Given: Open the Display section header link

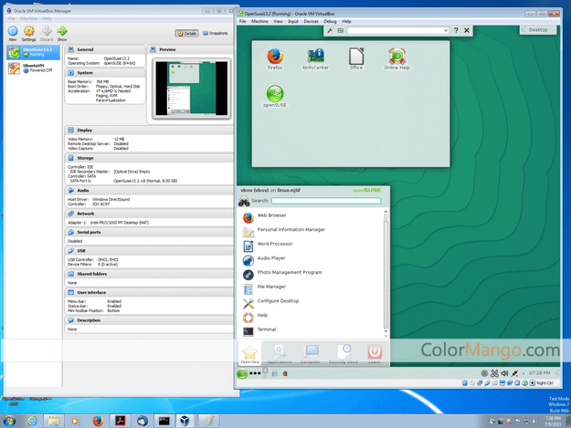Looking at the screenshot, I should [84, 130].
